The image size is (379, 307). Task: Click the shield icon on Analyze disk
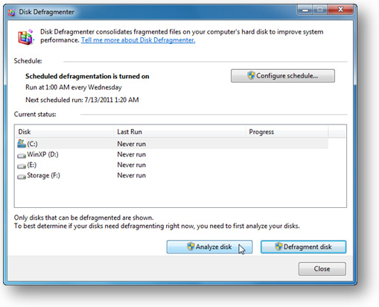191,247
